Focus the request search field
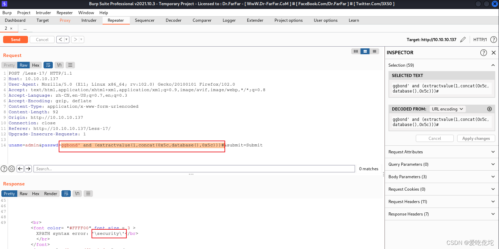Viewport: 499px width, 249px height. (x=194, y=169)
